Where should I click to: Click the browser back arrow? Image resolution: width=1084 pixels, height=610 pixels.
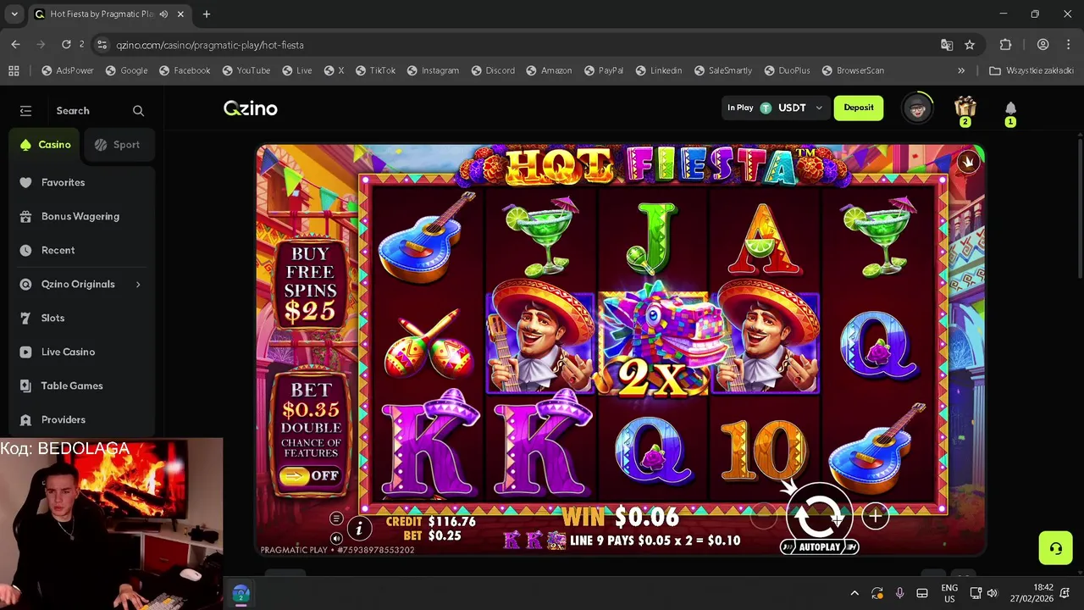click(x=15, y=44)
